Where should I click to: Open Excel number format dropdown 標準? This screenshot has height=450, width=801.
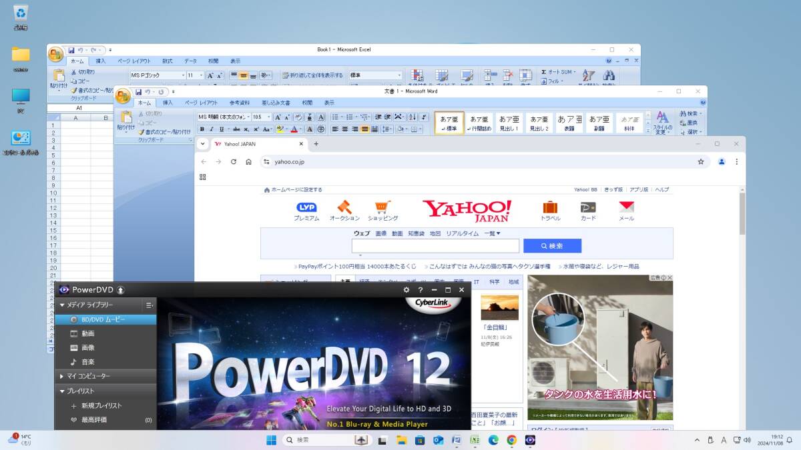(399, 75)
